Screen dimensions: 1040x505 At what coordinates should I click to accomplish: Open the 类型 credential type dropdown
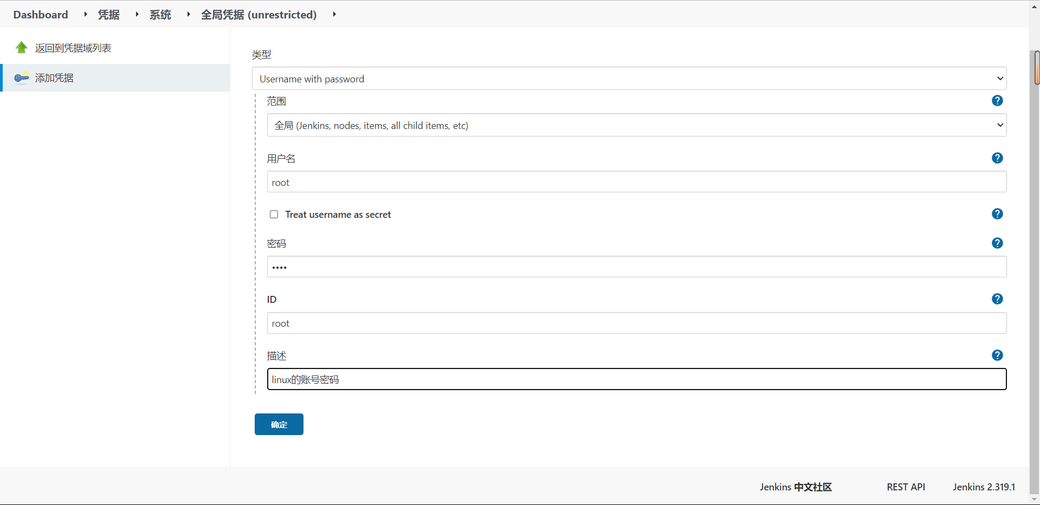(x=629, y=79)
